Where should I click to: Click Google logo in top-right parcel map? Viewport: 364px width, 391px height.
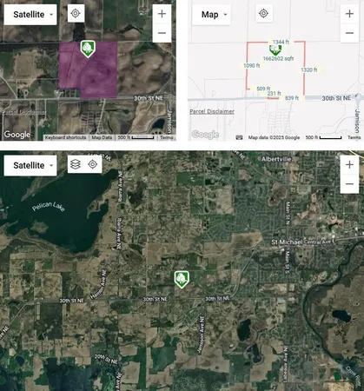tap(205, 135)
